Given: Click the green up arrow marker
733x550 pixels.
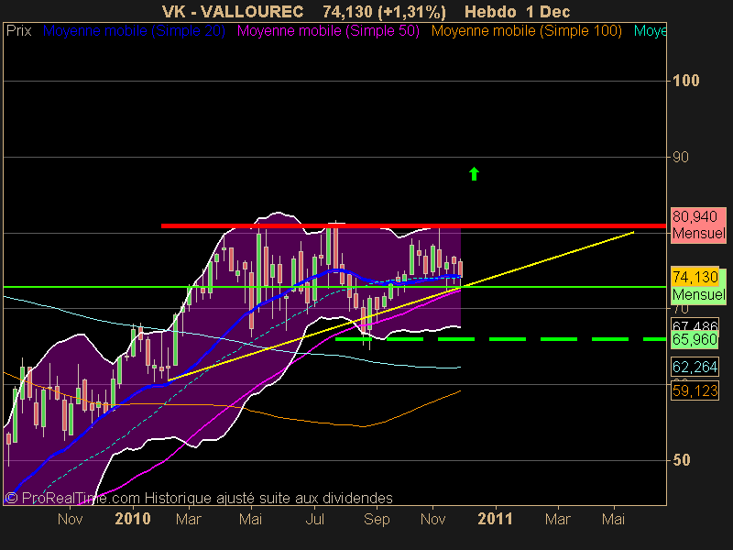Looking at the screenshot, I should click(474, 174).
